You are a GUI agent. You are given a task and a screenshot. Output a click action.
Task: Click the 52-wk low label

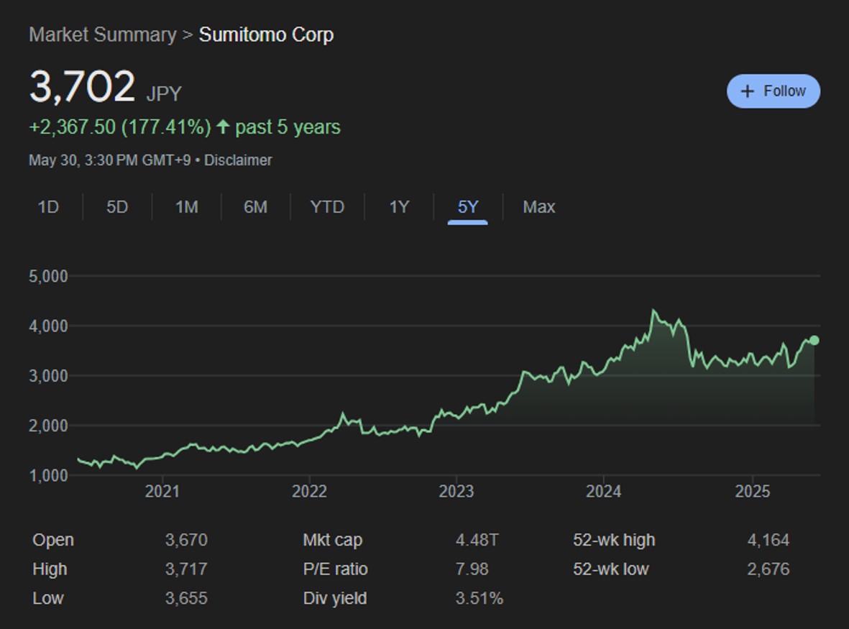tap(611, 569)
